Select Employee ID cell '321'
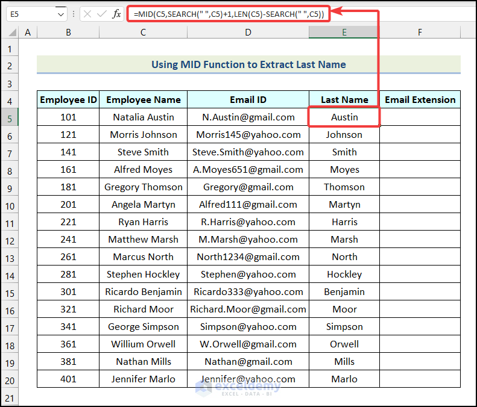 tap(68, 309)
